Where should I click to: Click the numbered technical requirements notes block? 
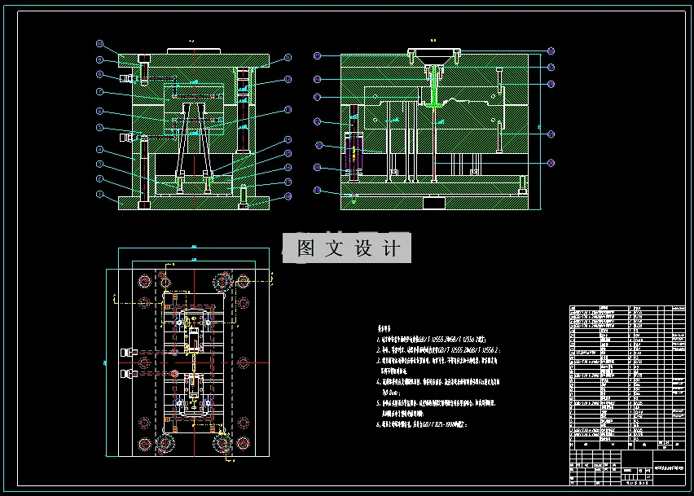tap(438, 377)
